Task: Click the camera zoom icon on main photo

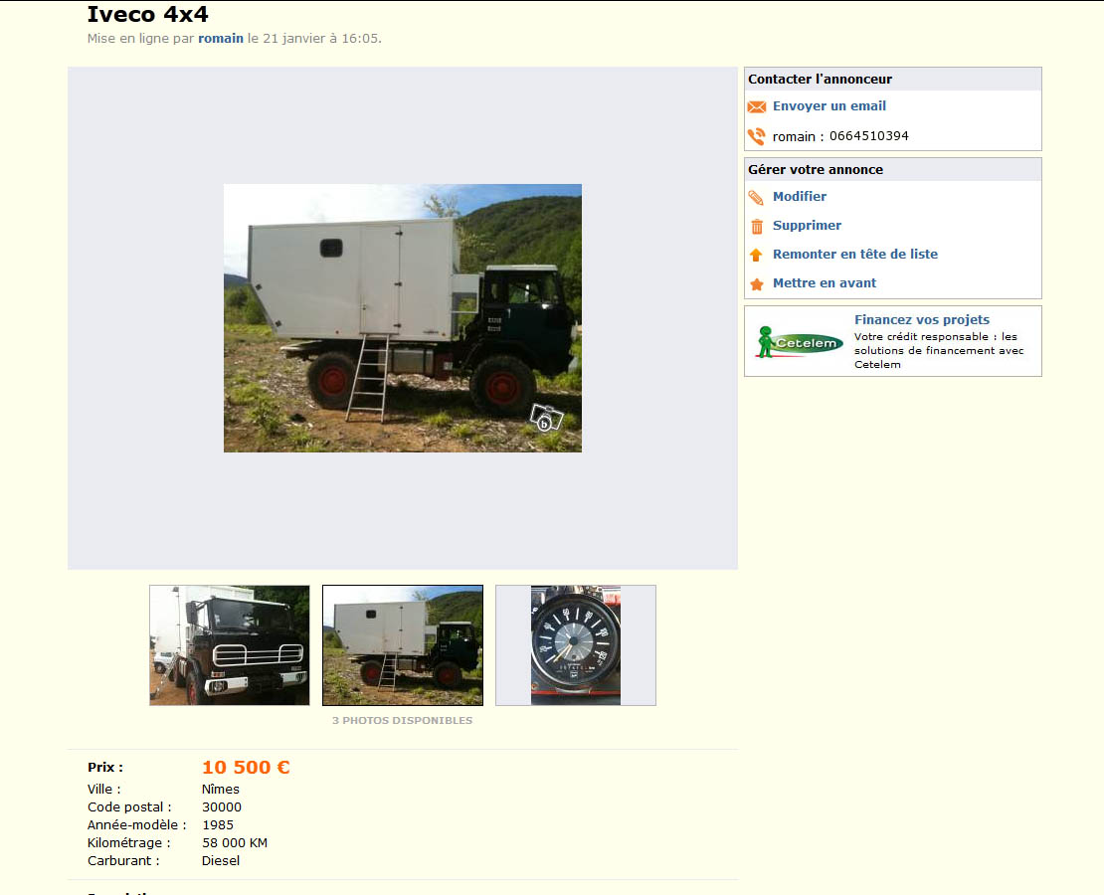Action: point(546,418)
